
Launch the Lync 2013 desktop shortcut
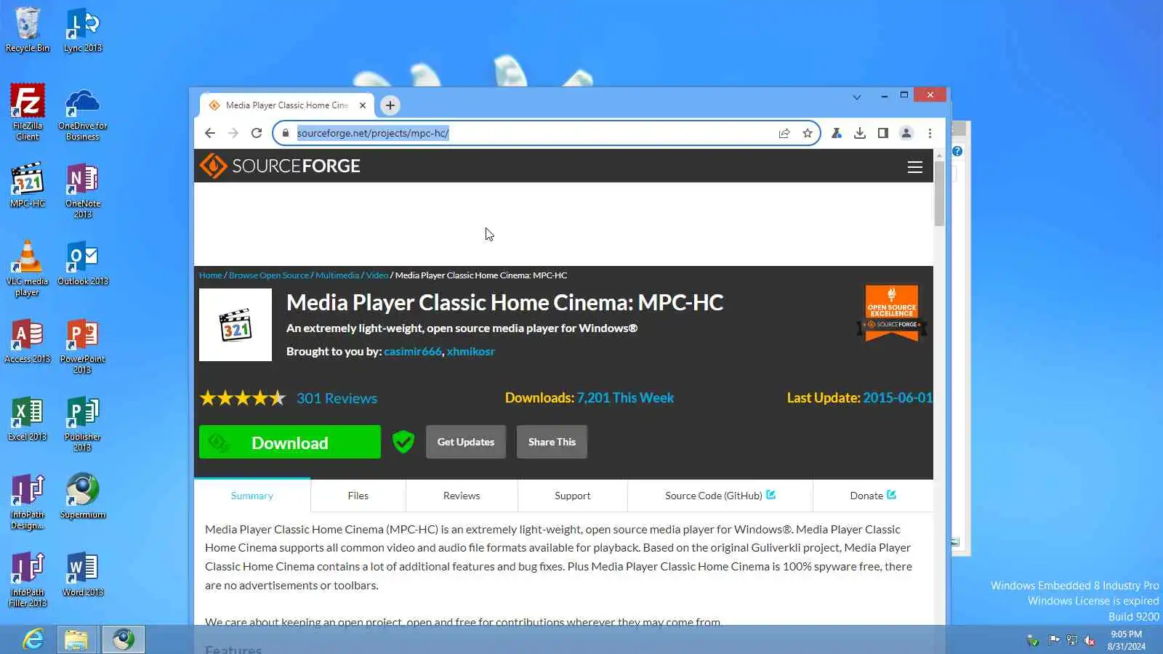coord(83,30)
